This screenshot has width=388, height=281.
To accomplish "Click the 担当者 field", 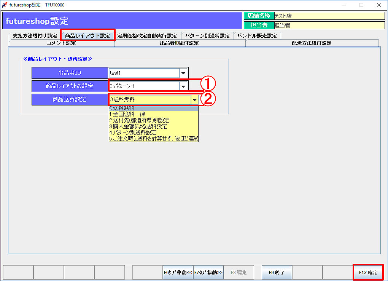I will (x=329, y=25).
